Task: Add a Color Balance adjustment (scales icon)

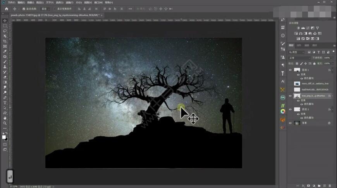Action: [x=301, y=34]
